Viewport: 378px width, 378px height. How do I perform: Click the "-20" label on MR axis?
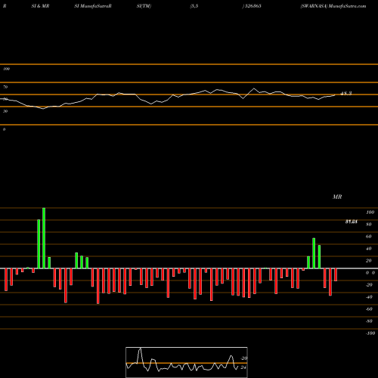point(369,285)
